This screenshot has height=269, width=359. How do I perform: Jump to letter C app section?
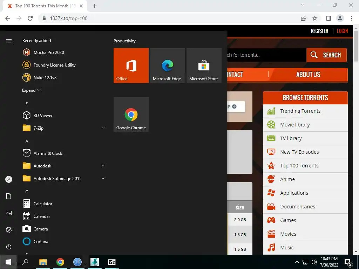click(x=27, y=192)
